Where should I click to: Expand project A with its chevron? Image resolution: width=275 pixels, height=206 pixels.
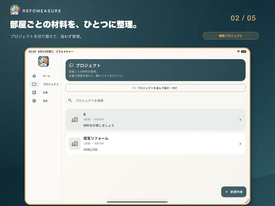(x=240, y=120)
